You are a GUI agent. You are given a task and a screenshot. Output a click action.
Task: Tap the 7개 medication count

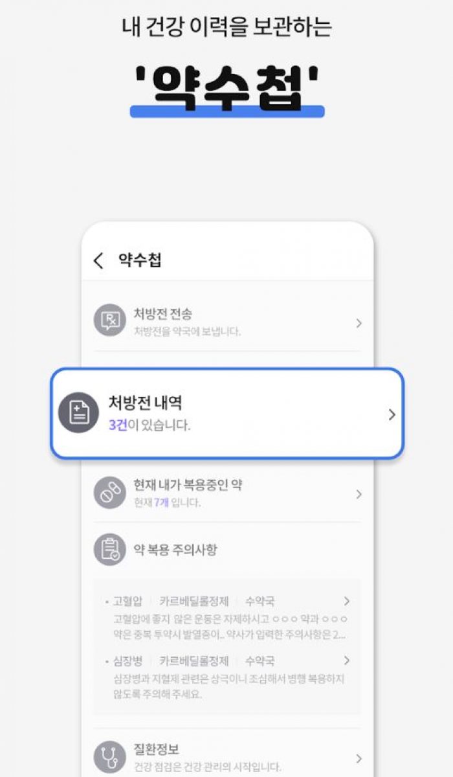[x=161, y=502]
